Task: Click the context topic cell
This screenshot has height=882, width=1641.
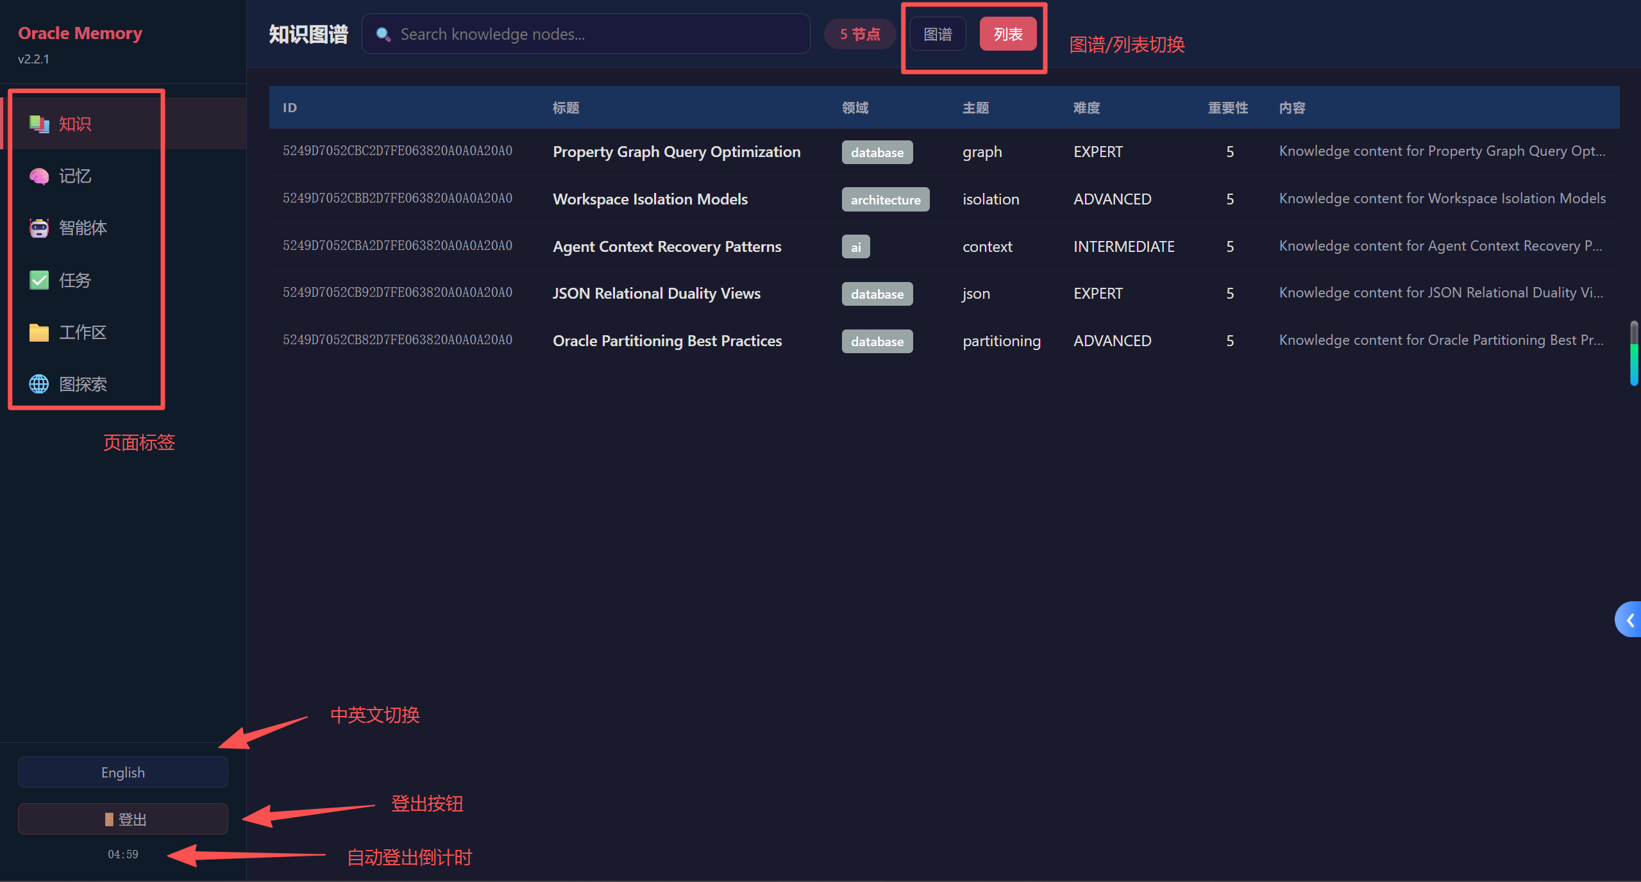Action: pos(988,247)
